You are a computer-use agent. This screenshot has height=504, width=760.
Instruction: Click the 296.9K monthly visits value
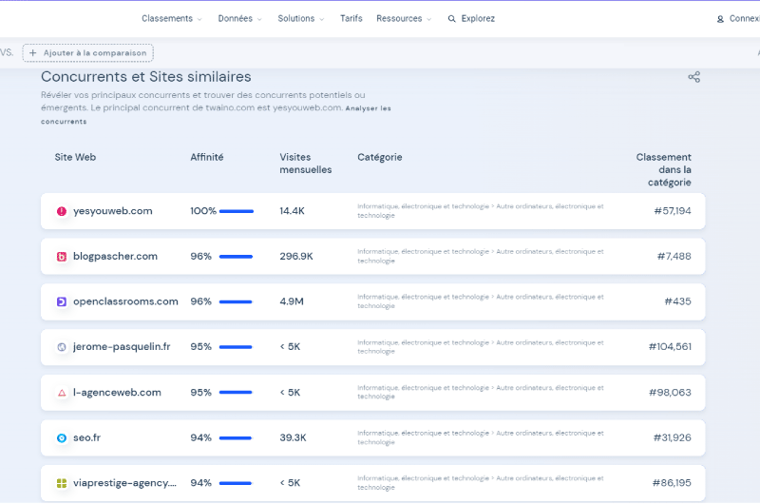pyautogui.click(x=296, y=256)
